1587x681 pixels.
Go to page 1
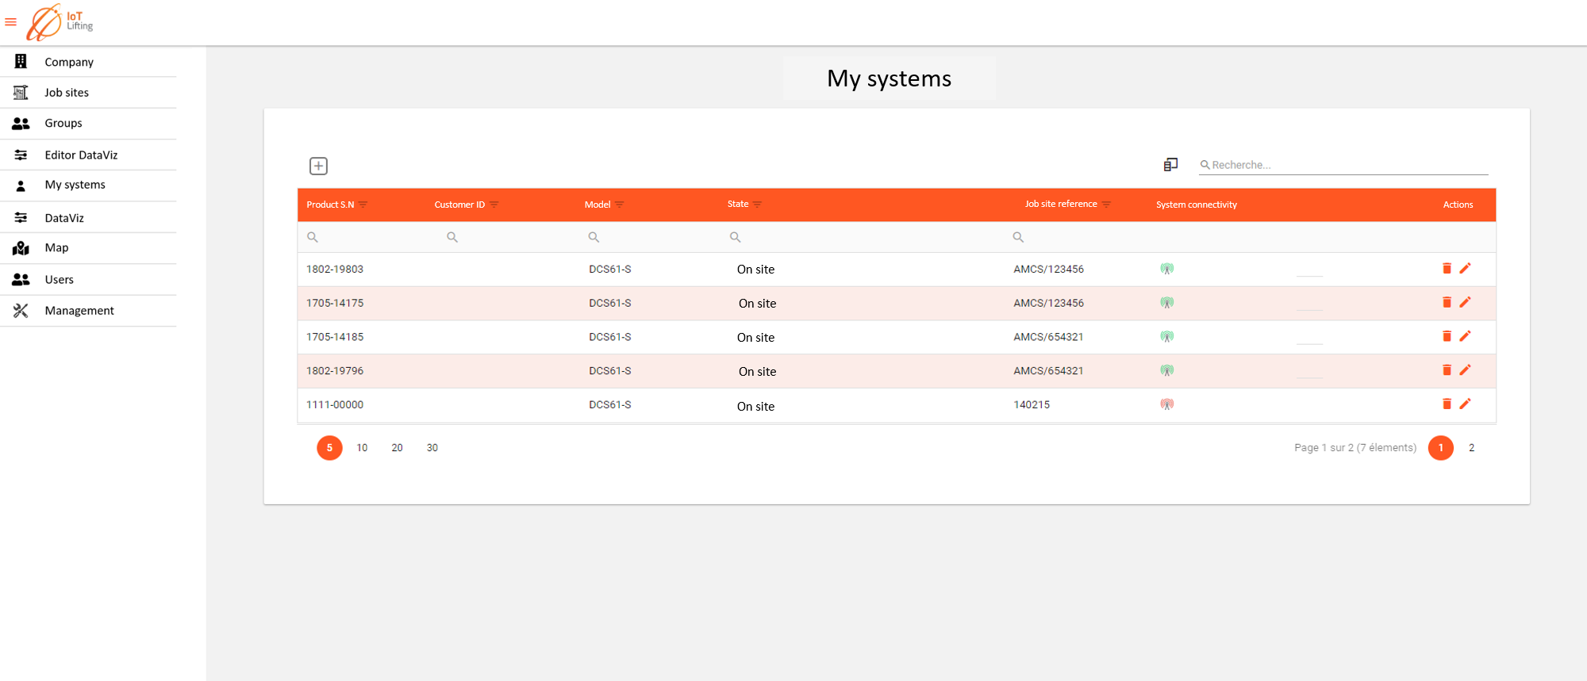pos(1441,448)
